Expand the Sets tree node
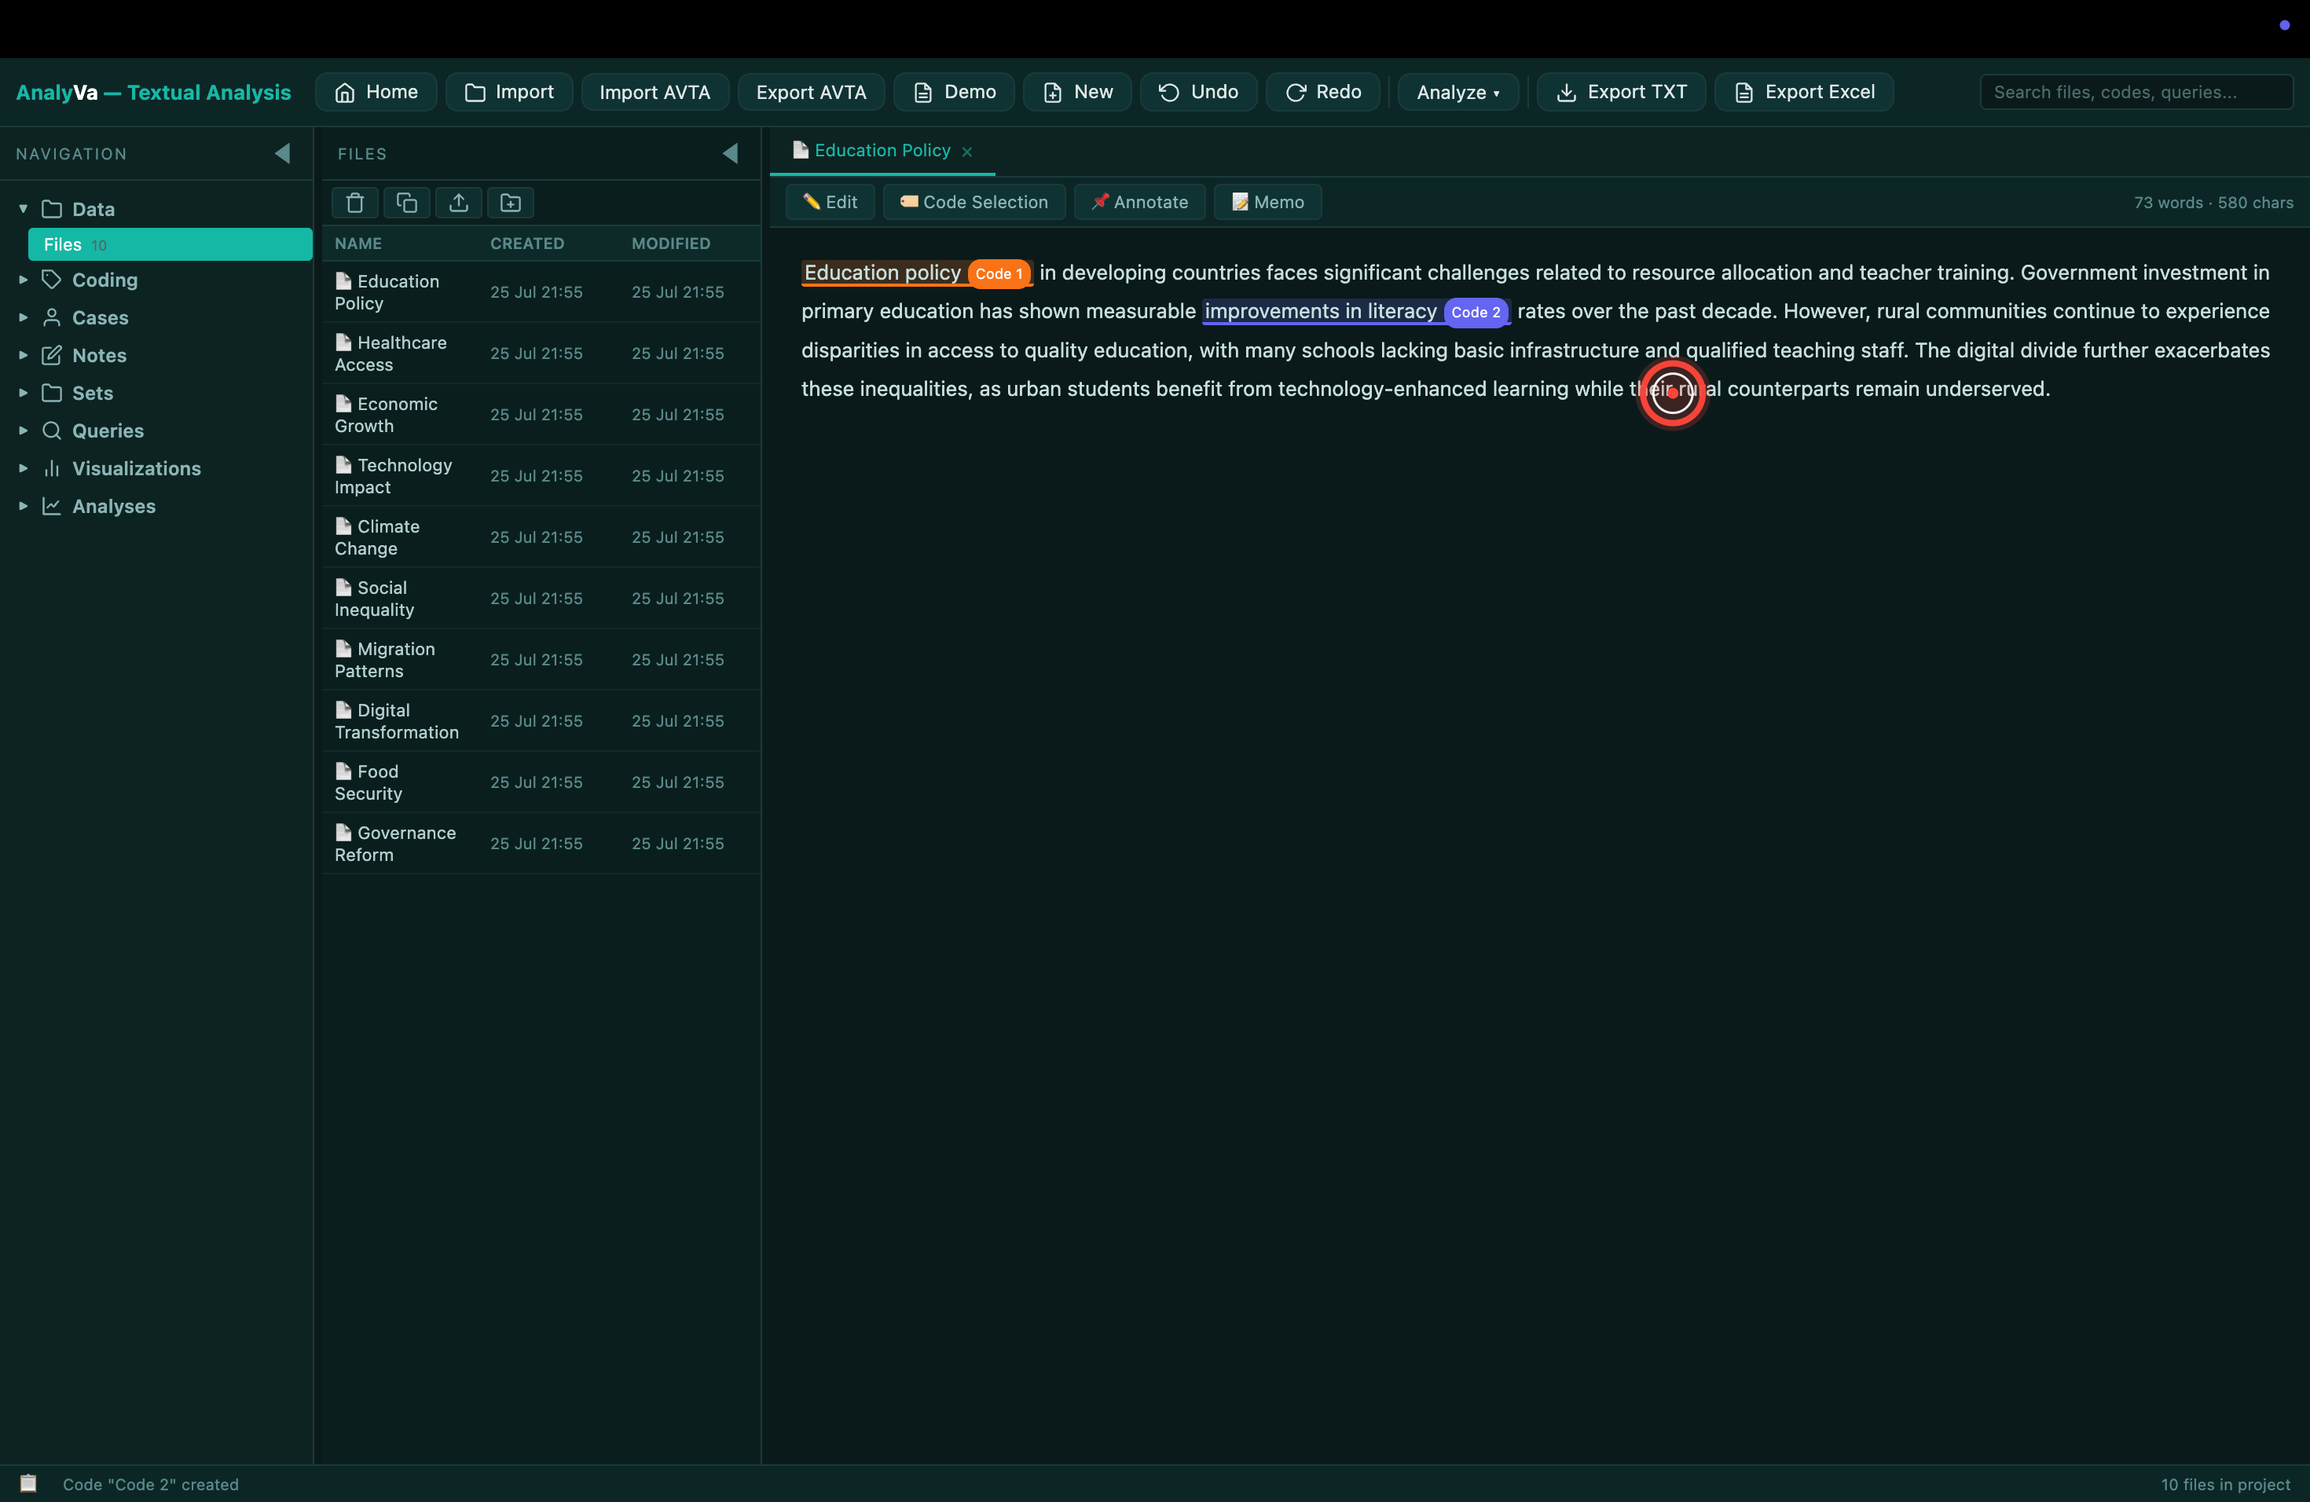The height and width of the screenshot is (1502, 2310). (24, 393)
